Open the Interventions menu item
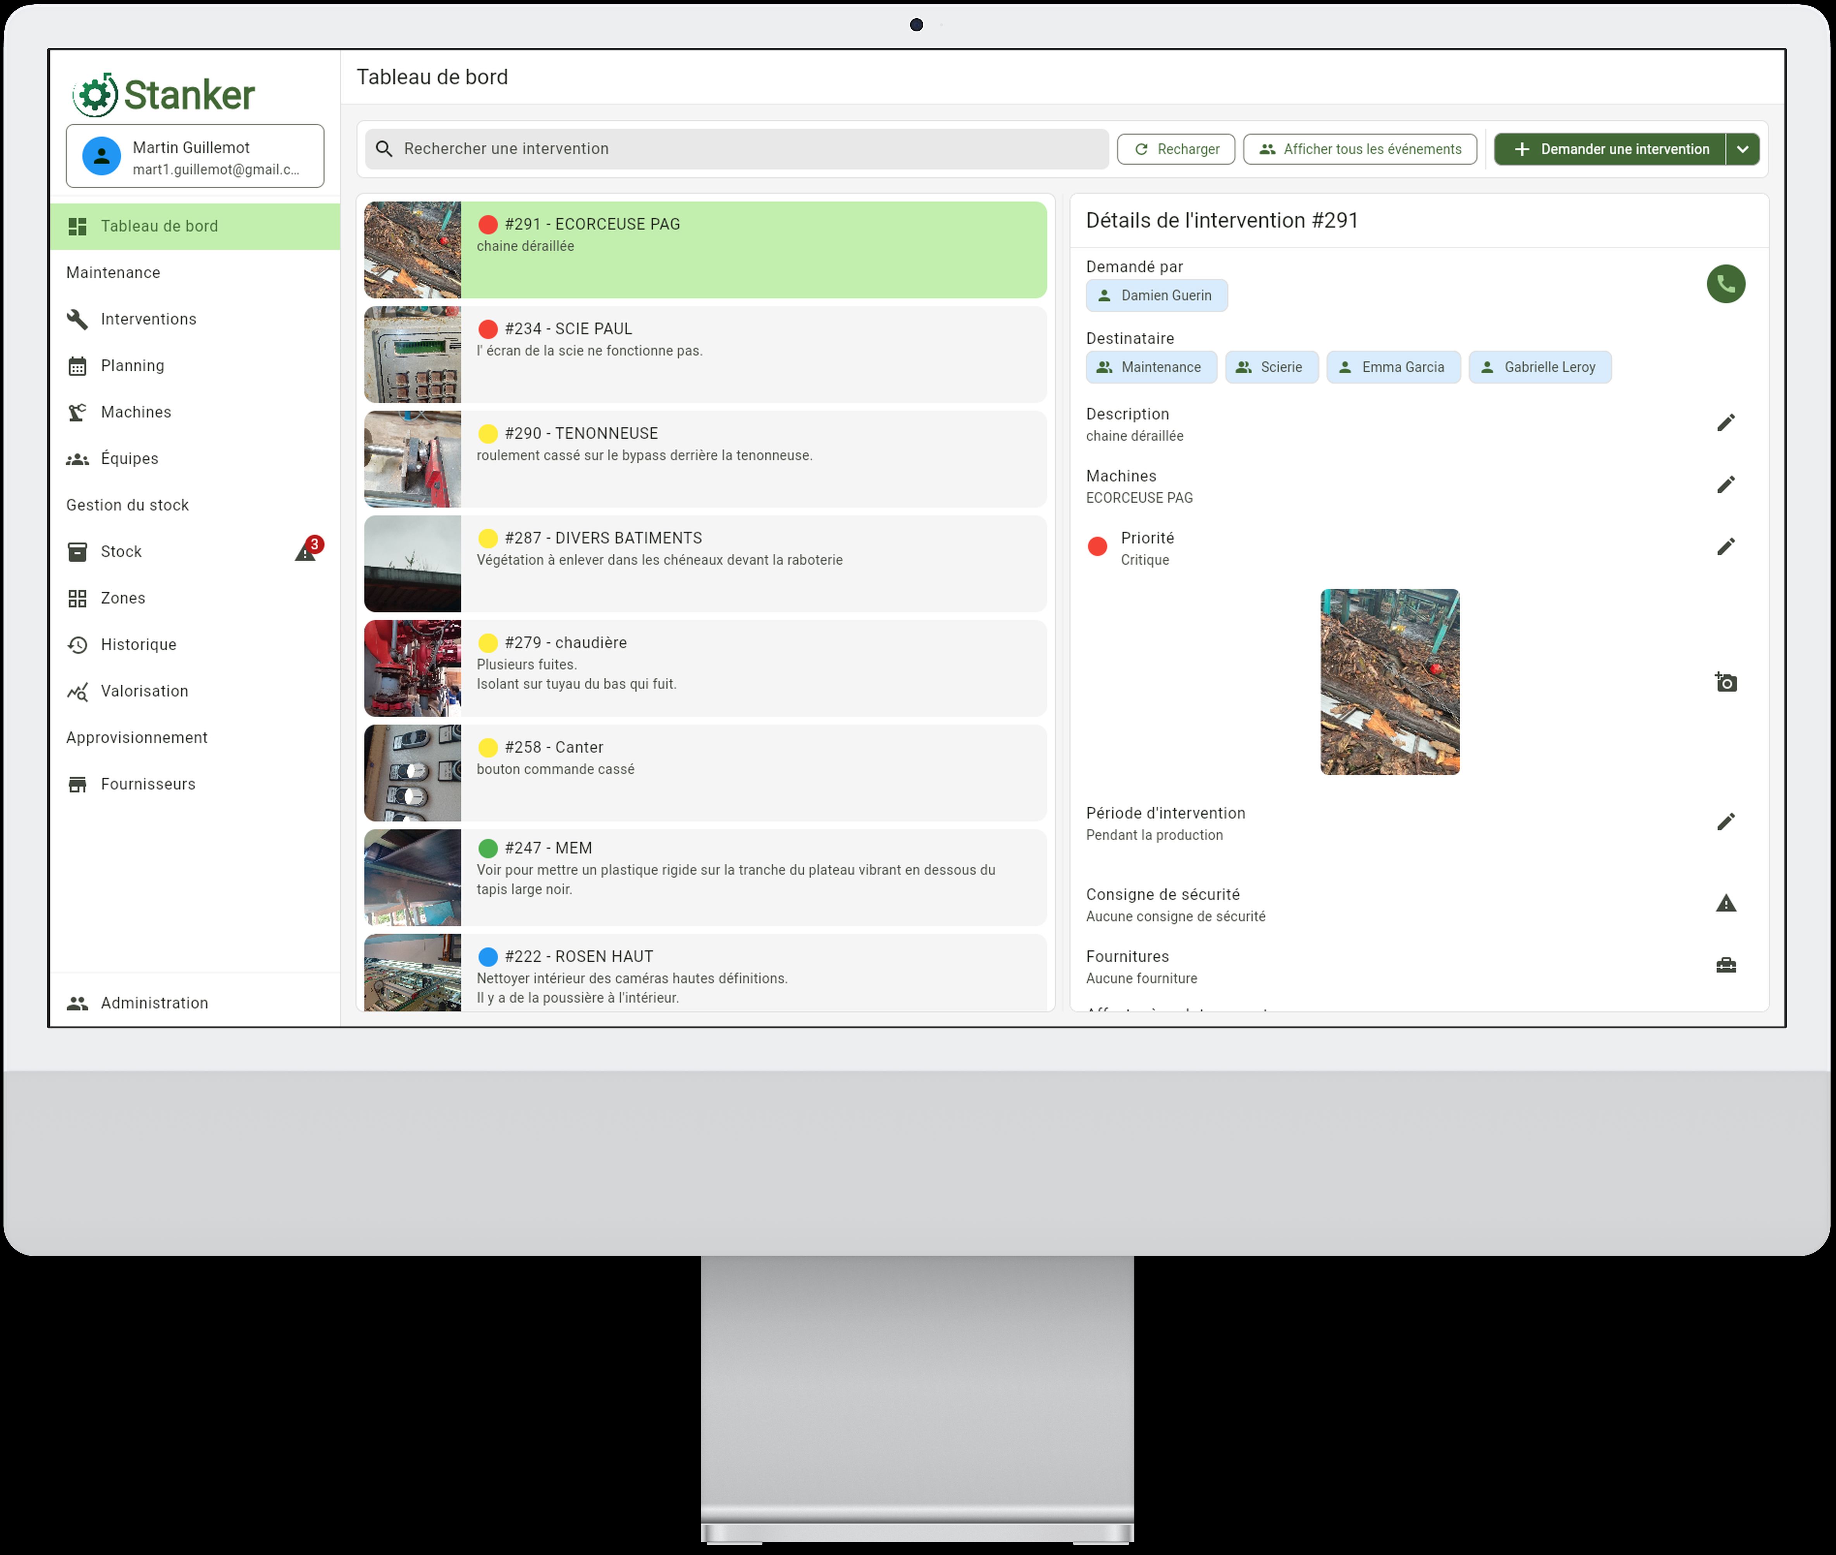Screen dimensions: 1836x1555 (x=148, y=319)
